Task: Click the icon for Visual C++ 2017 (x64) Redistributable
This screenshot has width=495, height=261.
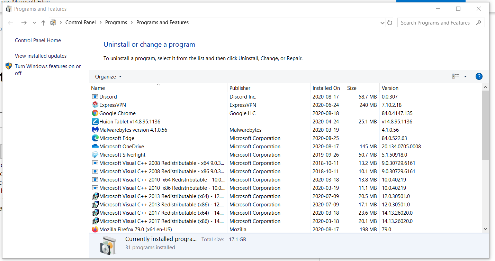Action: click(x=95, y=213)
